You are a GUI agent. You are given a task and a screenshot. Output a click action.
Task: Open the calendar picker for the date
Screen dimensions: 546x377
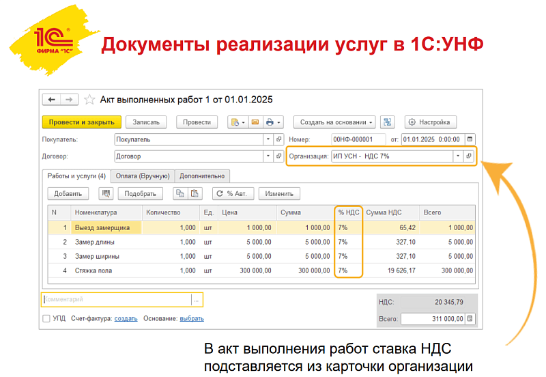[470, 139]
